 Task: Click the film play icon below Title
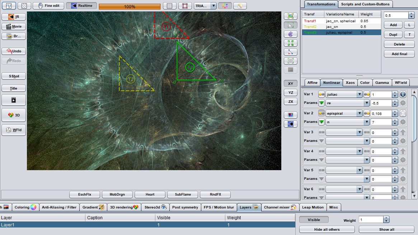click(14, 100)
